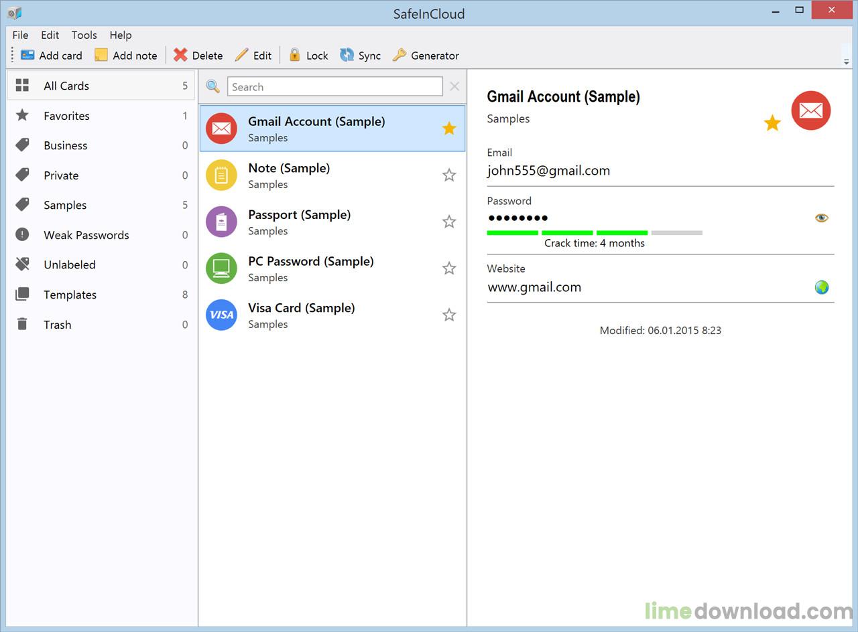Select the Weak Passwords category
This screenshot has height=632, width=858.
tap(86, 235)
